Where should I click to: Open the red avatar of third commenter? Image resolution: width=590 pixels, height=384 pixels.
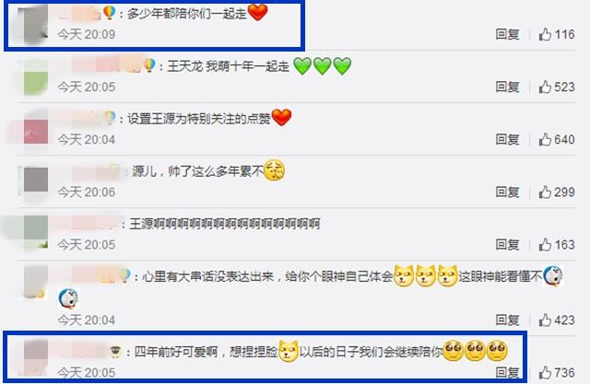pyautogui.click(x=36, y=132)
